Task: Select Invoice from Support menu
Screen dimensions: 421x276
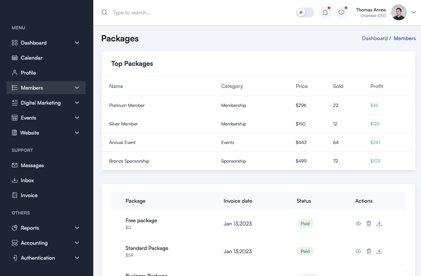Action: pos(29,195)
